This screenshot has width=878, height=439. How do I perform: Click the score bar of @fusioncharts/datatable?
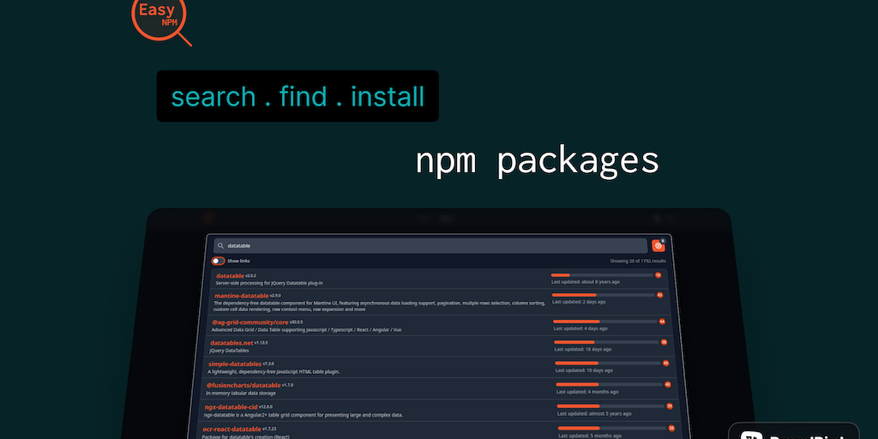(x=610, y=384)
